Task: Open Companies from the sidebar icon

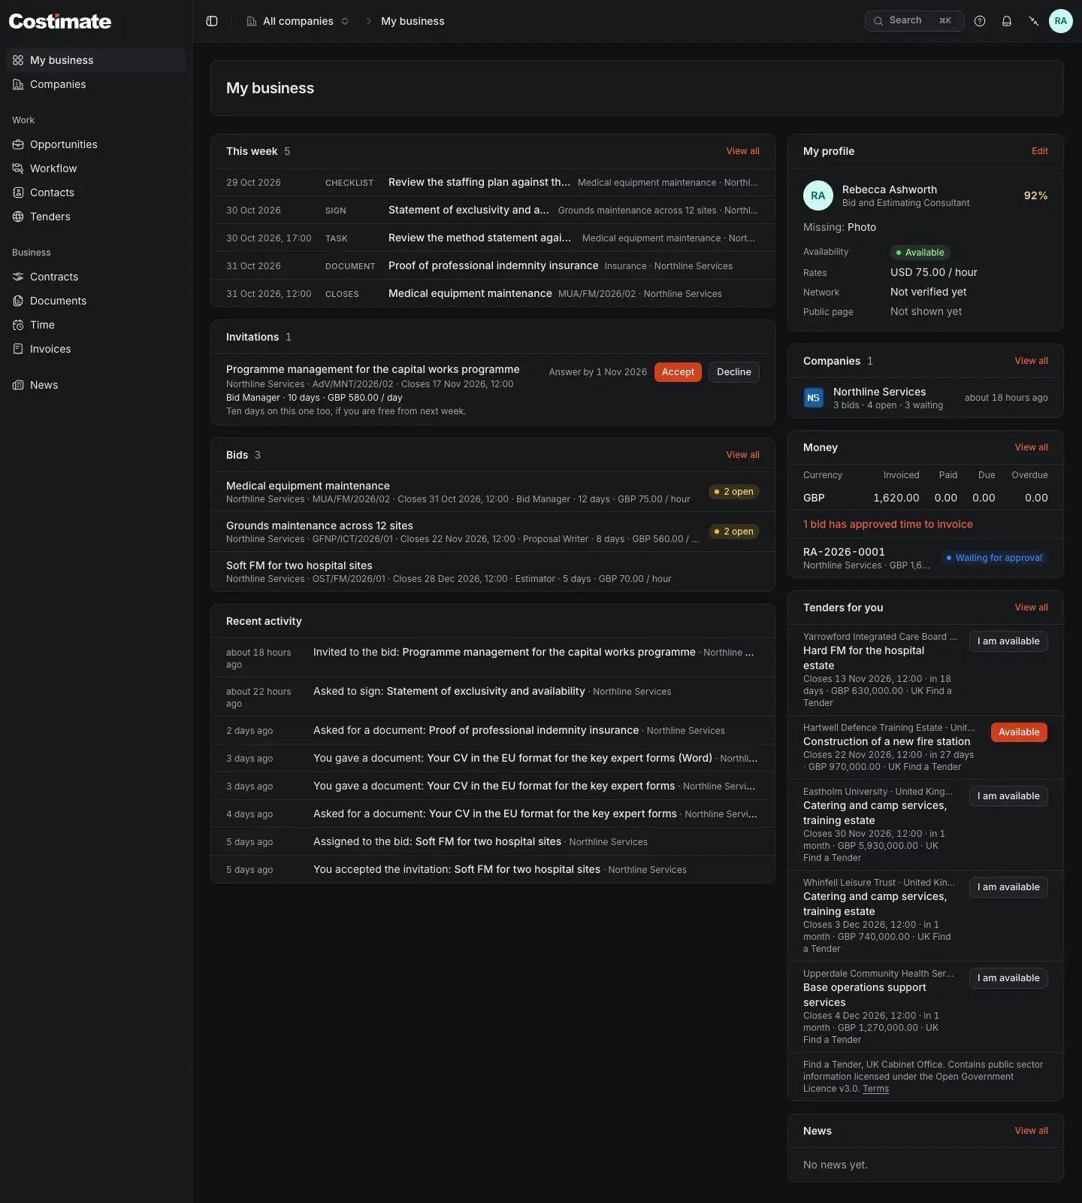Action: [x=18, y=84]
